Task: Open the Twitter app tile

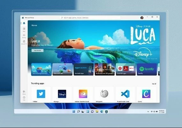Action: (x=41, y=94)
